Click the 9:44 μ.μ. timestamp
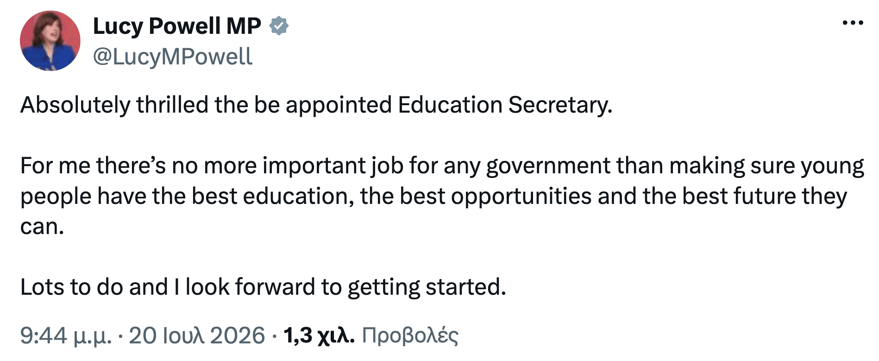 click(66, 335)
